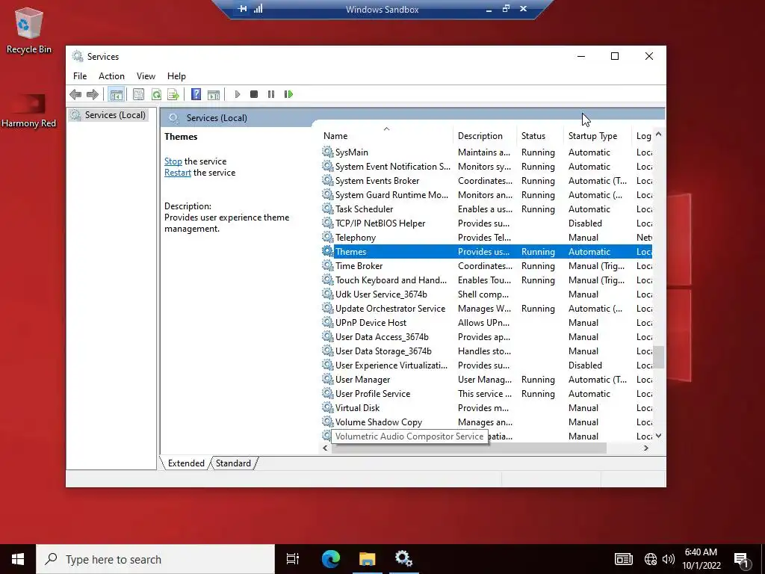
Task: Select the Udk User Service_3674b row
Action: click(x=486, y=294)
